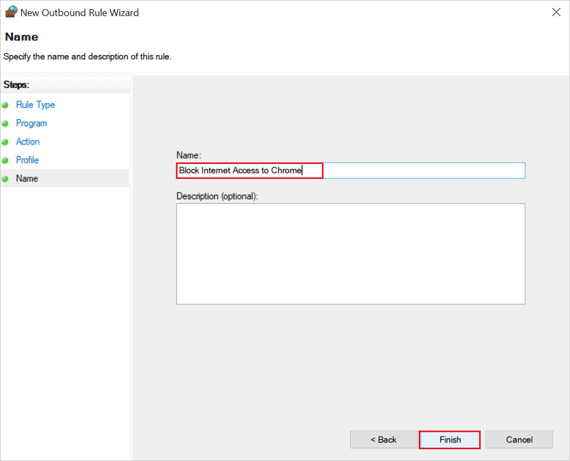
Task: Switch to the Profile step
Action: pyautogui.click(x=27, y=160)
